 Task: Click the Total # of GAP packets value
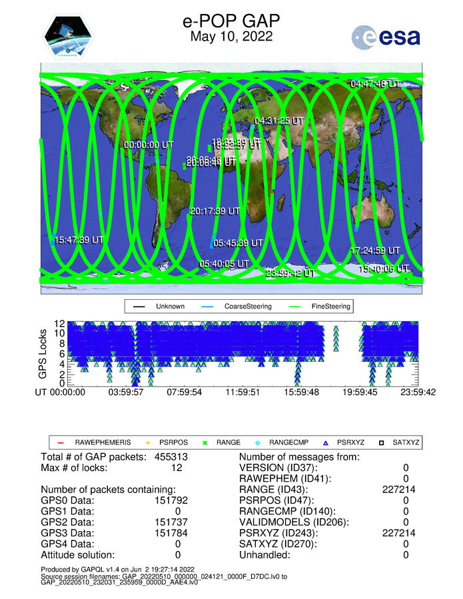(177, 457)
